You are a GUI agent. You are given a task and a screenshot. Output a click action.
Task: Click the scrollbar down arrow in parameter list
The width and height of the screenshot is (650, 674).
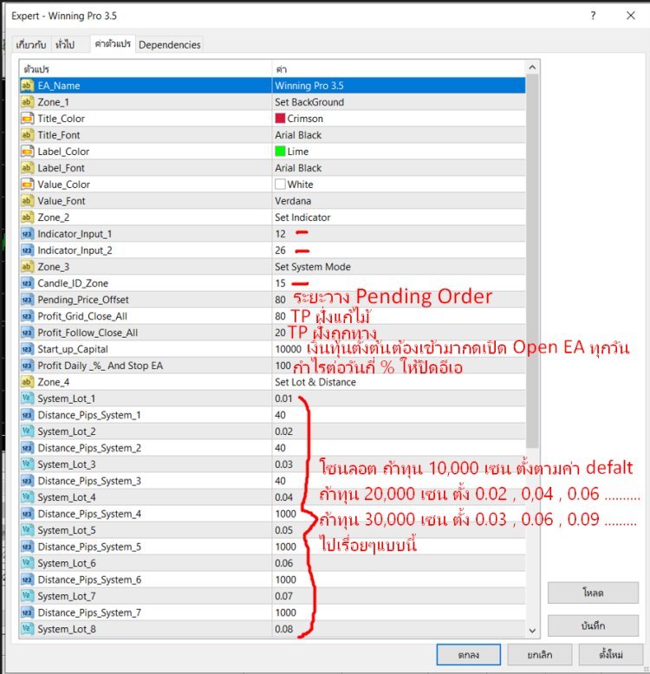click(x=532, y=631)
